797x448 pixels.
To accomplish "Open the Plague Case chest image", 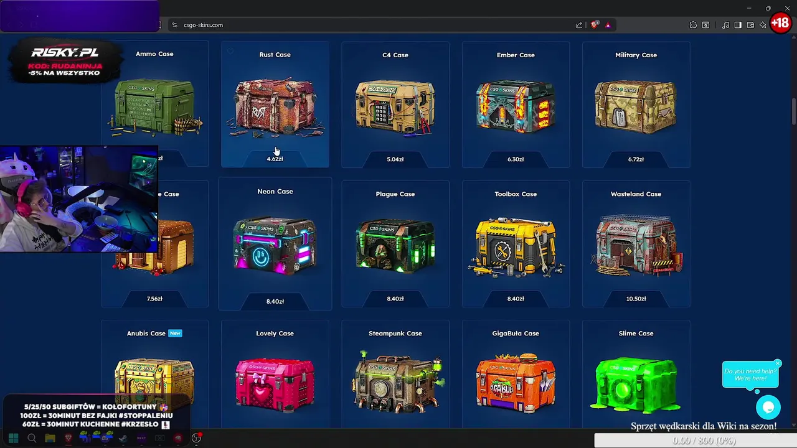I will pyautogui.click(x=395, y=246).
